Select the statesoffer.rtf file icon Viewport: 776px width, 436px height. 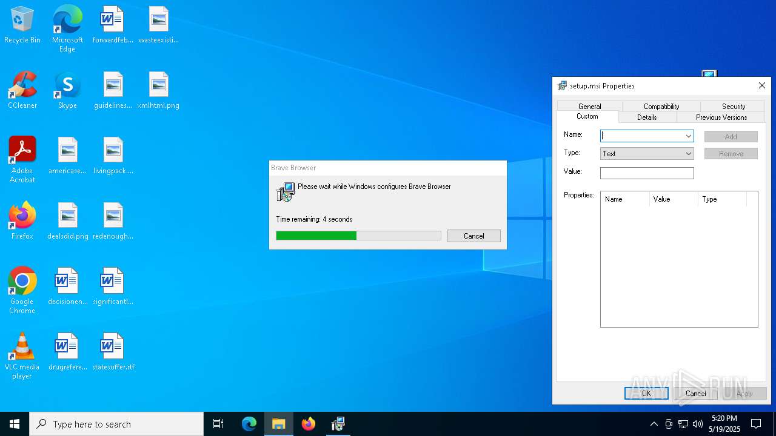113,352
